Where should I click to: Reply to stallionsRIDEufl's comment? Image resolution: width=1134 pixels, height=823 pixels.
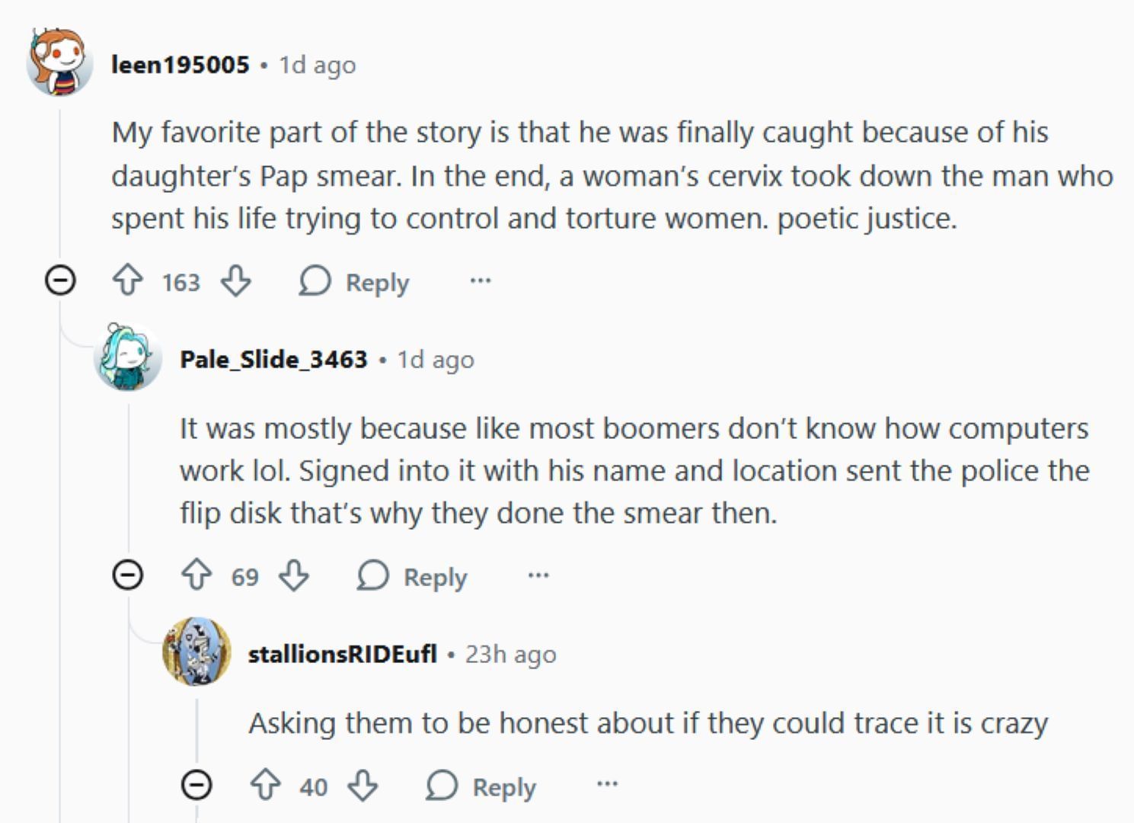coord(481,786)
